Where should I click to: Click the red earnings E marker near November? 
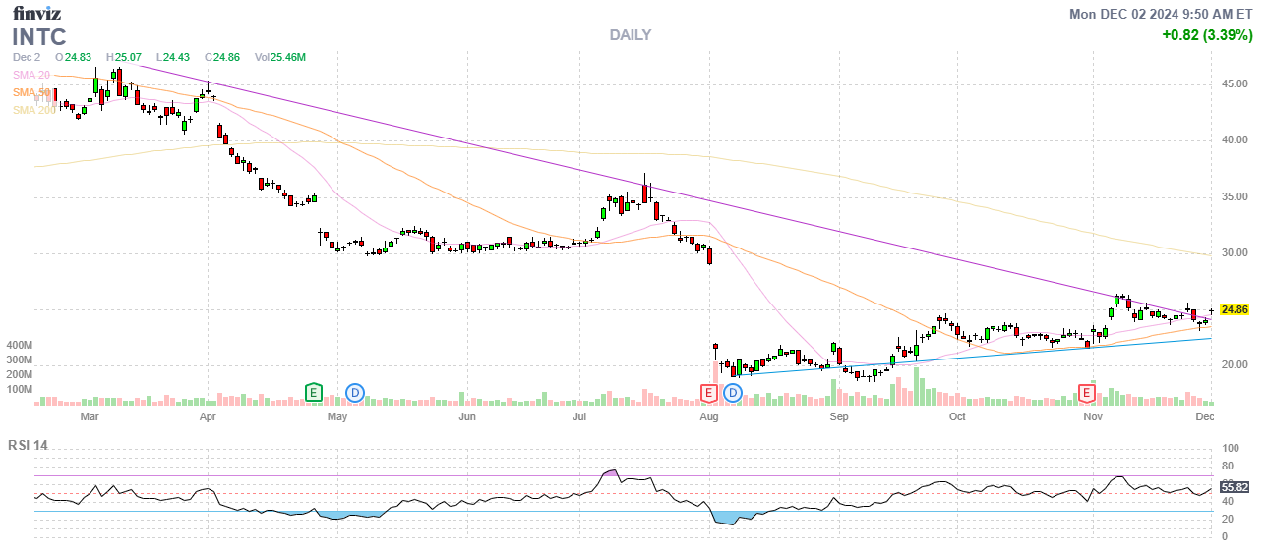tap(1087, 393)
